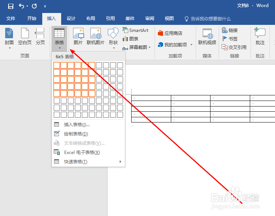The width and height of the screenshot is (275, 216).
Task: Click the 告诉我你想要做什么 search box
Action: (208, 19)
